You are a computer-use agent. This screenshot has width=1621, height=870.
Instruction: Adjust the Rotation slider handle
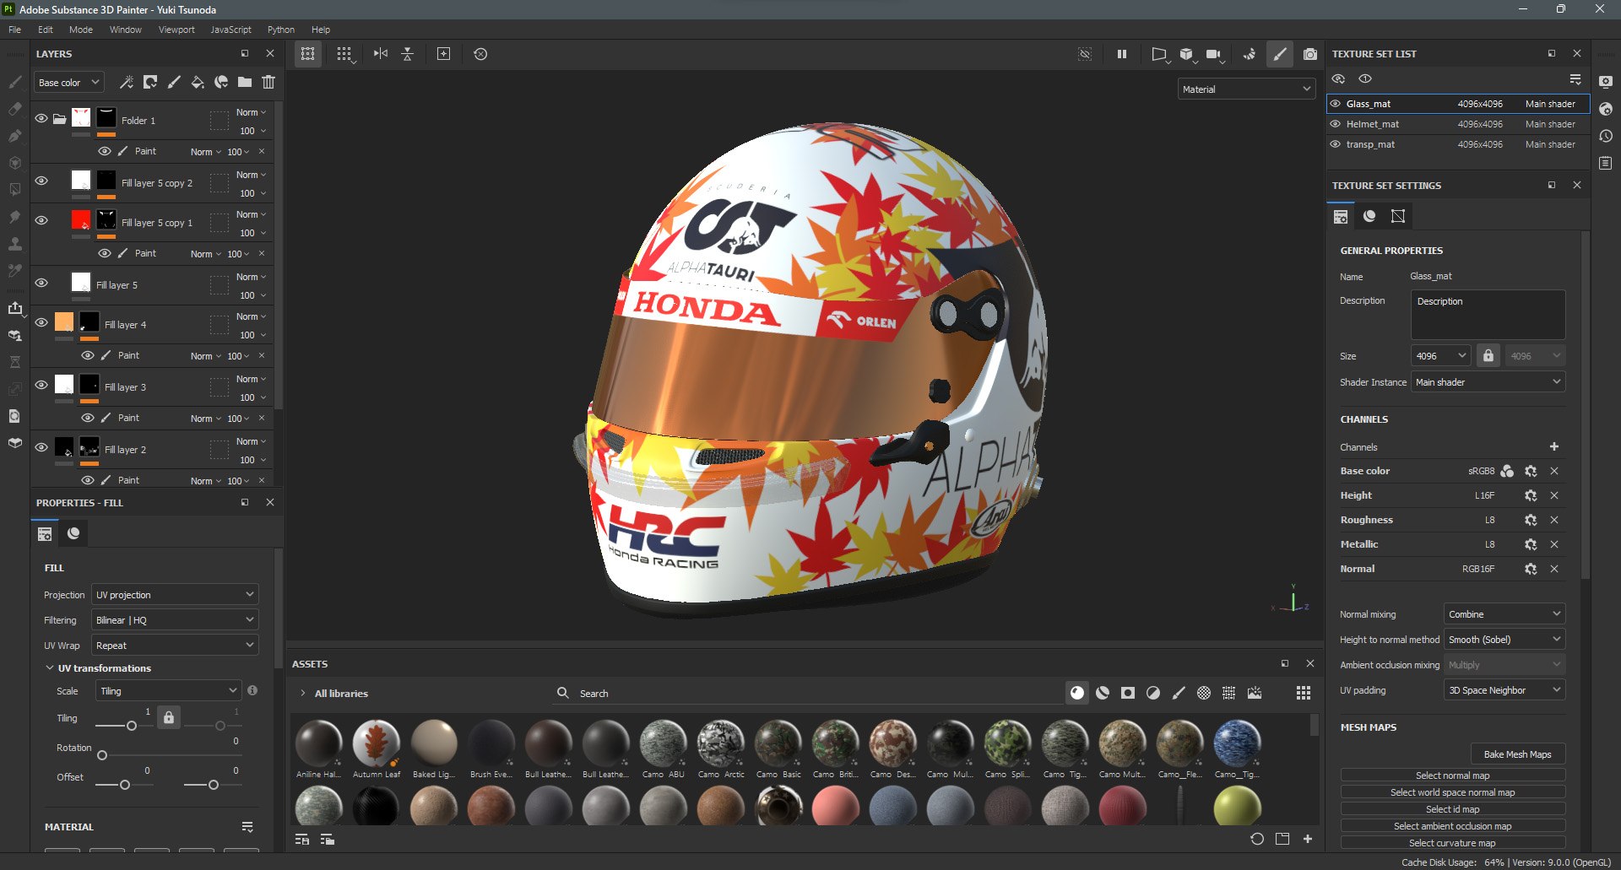(x=102, y=755)
